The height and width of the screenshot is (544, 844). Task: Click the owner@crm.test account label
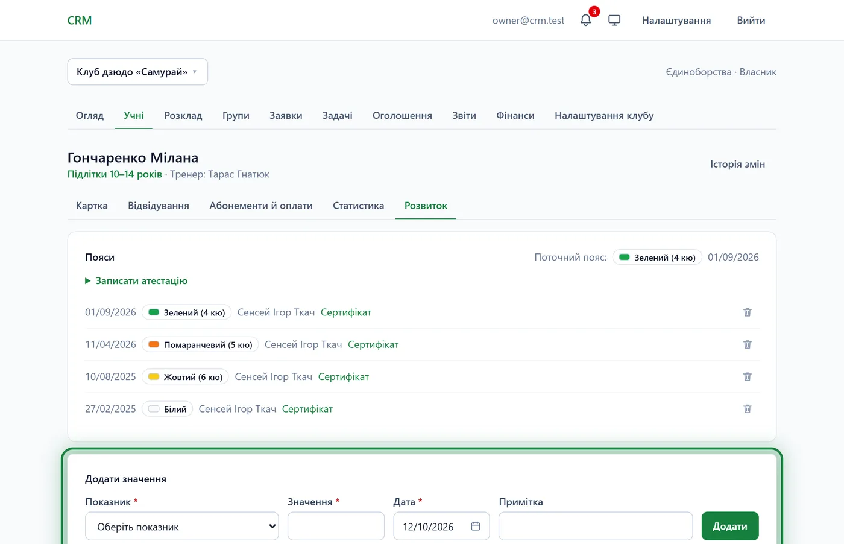pyautogui.click(x=528, y=21)
